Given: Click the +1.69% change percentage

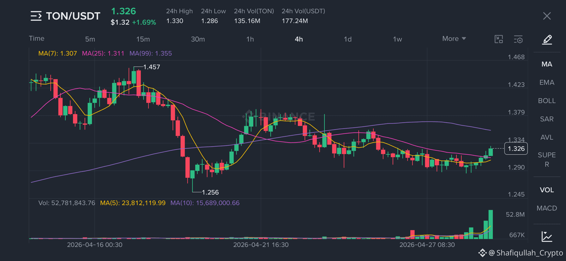Looking at the screenshot, I should point(144,22).
